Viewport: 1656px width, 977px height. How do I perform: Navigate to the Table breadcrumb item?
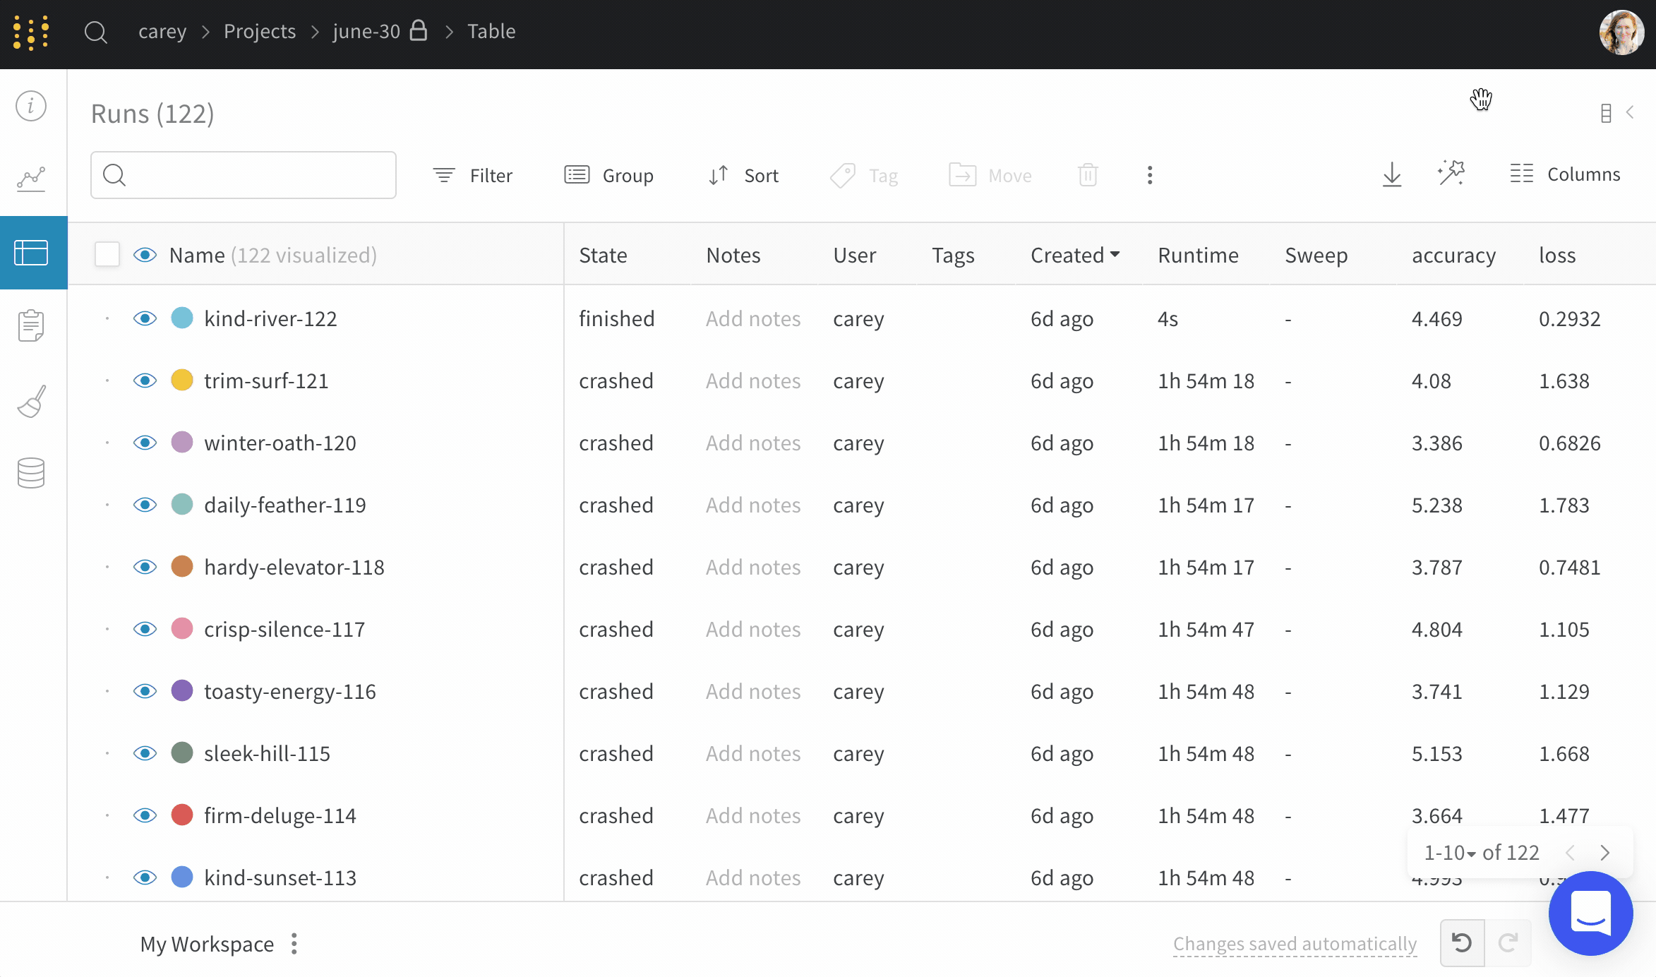491,31
